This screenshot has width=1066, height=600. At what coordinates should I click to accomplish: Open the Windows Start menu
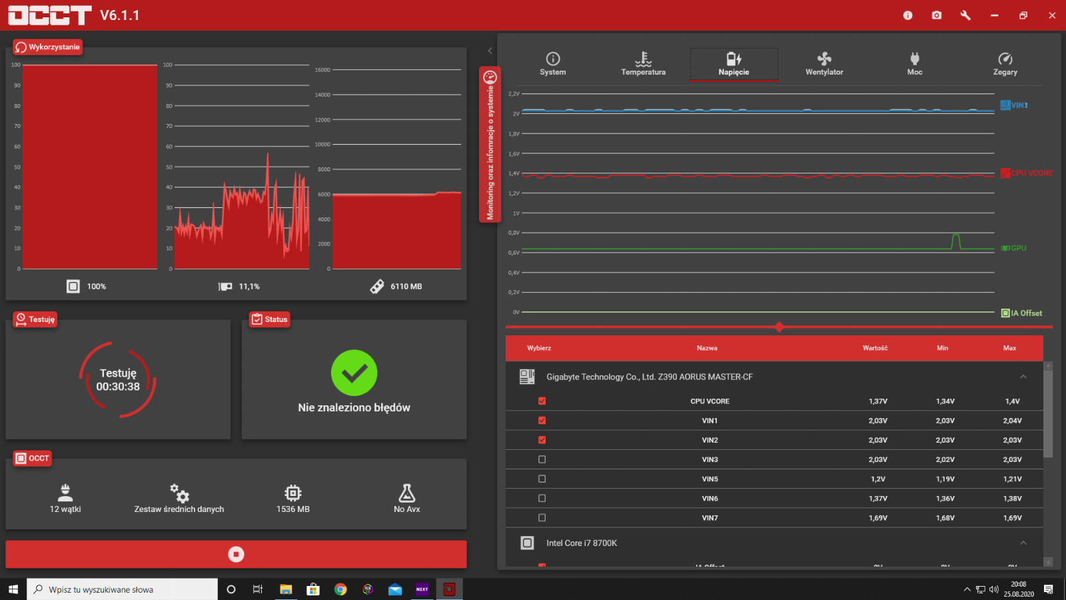tap(13, 589)
